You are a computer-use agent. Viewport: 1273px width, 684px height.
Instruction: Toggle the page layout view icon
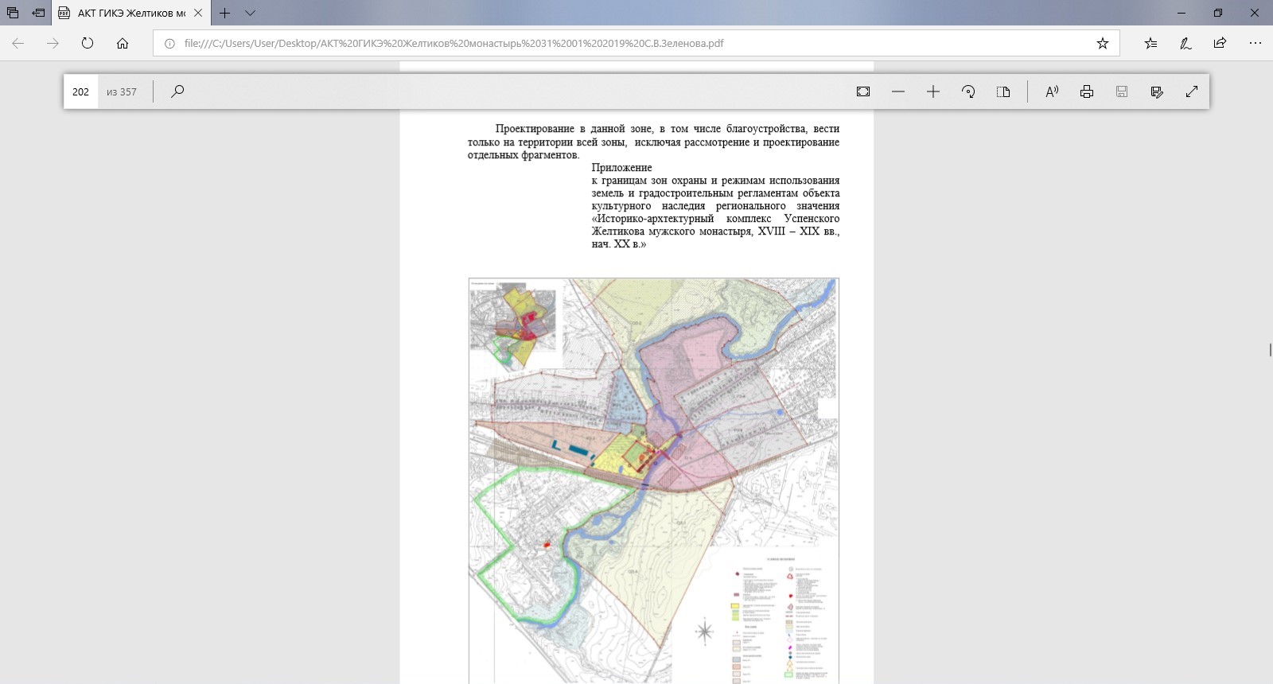(1003, 91)
